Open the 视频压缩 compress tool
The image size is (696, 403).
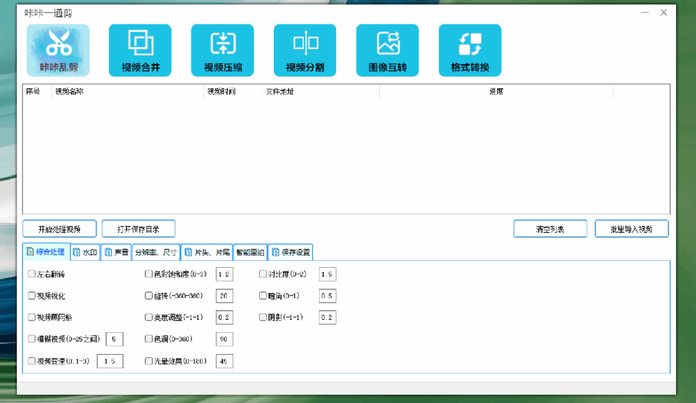(222, 50)
